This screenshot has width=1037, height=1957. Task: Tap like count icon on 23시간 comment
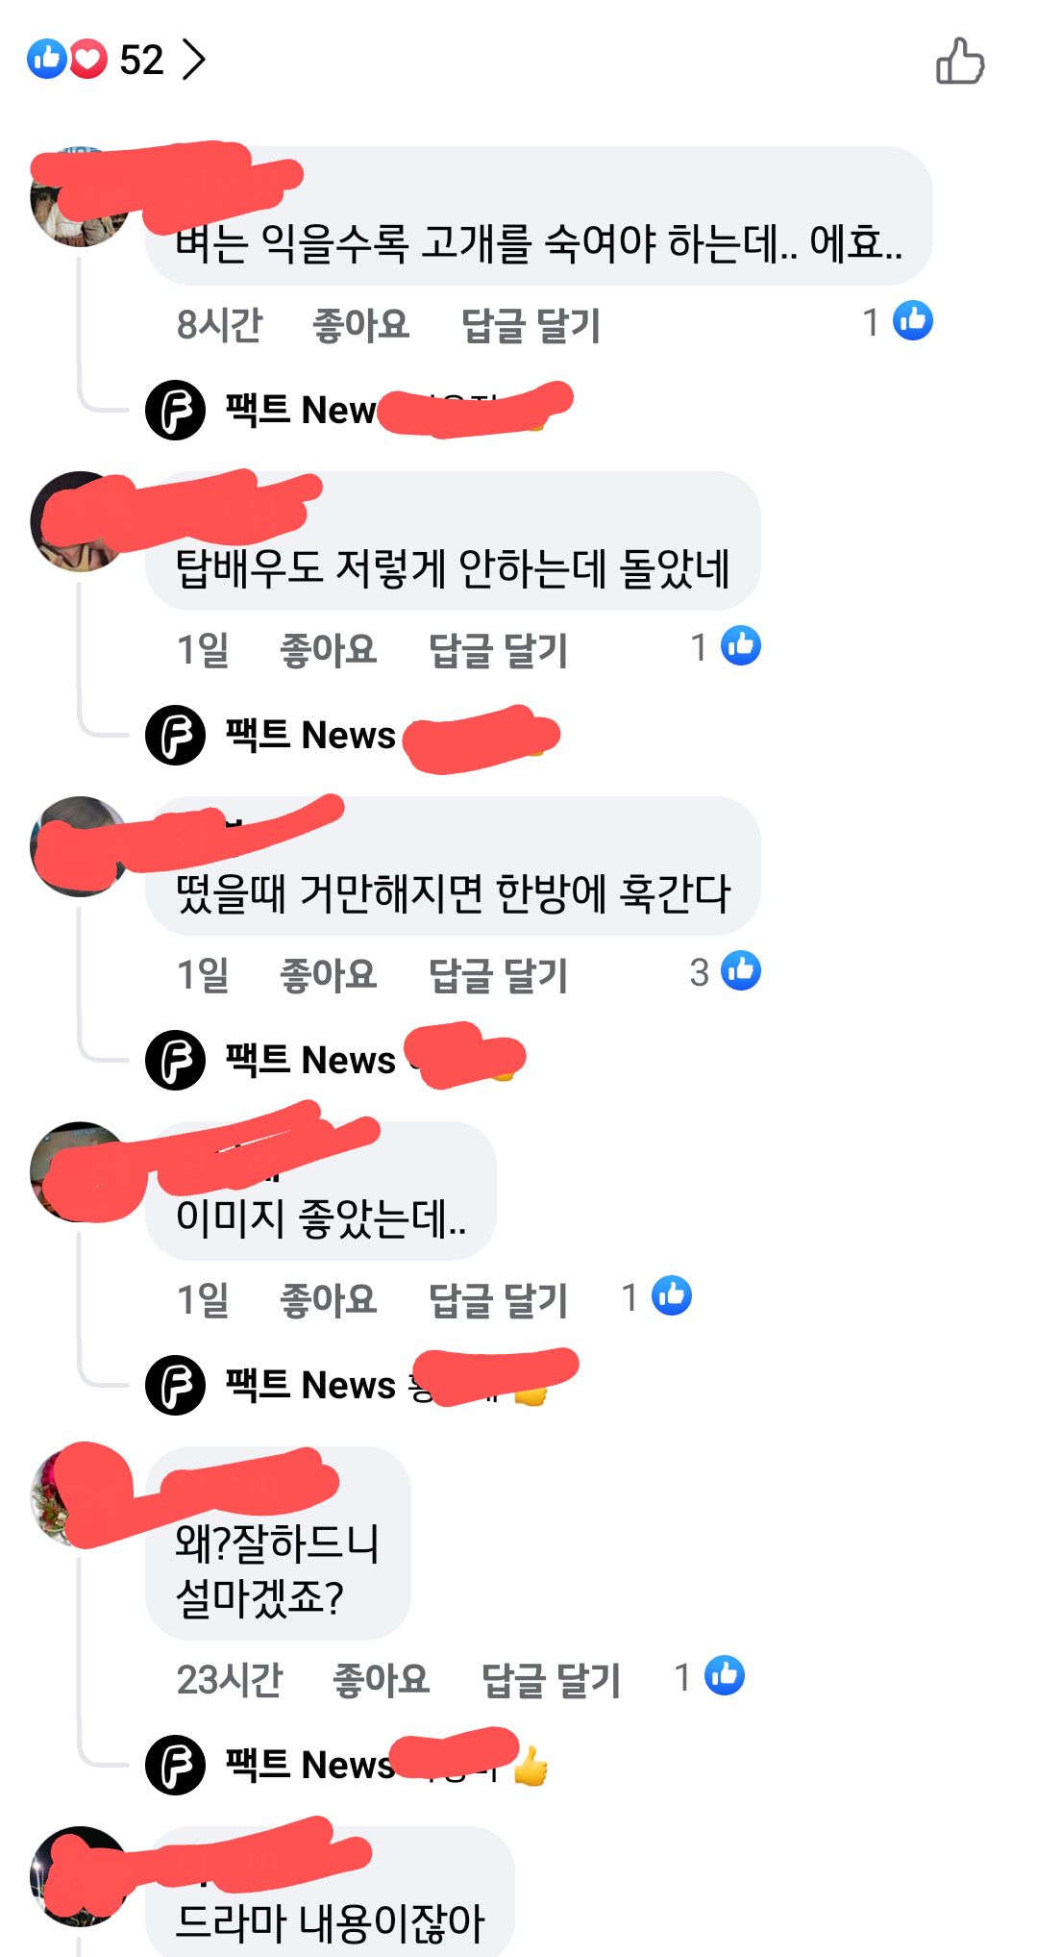coord(725,1675)
